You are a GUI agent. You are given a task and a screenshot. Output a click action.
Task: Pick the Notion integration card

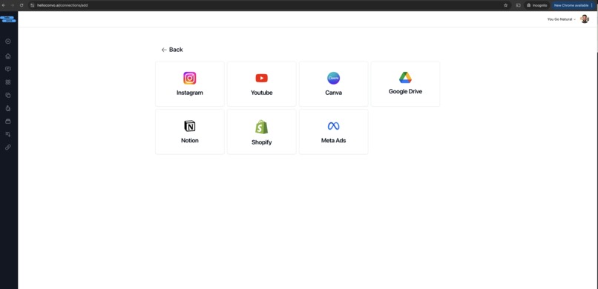189,132
